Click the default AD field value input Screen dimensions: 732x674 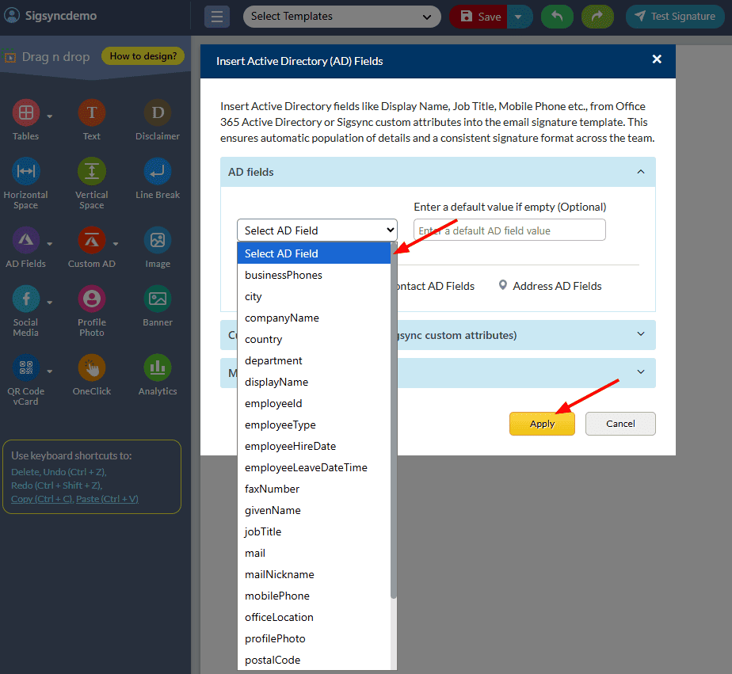[509, 230]
